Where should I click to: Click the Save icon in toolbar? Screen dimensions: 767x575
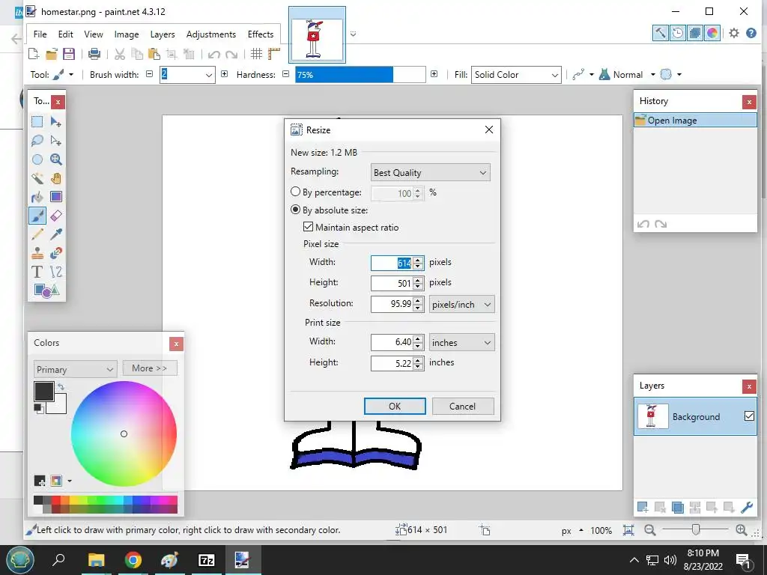click(x=69, y=54)
